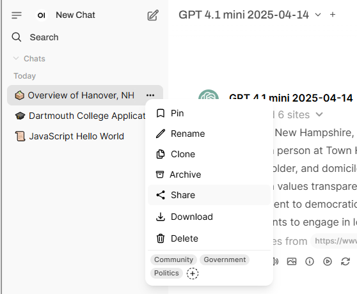Click the New Chat label
The width and height of the screenshot is (357, 294).
click(75, 15)
